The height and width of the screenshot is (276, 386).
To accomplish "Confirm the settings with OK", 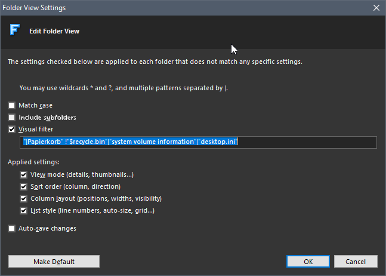I will (308, 262).
